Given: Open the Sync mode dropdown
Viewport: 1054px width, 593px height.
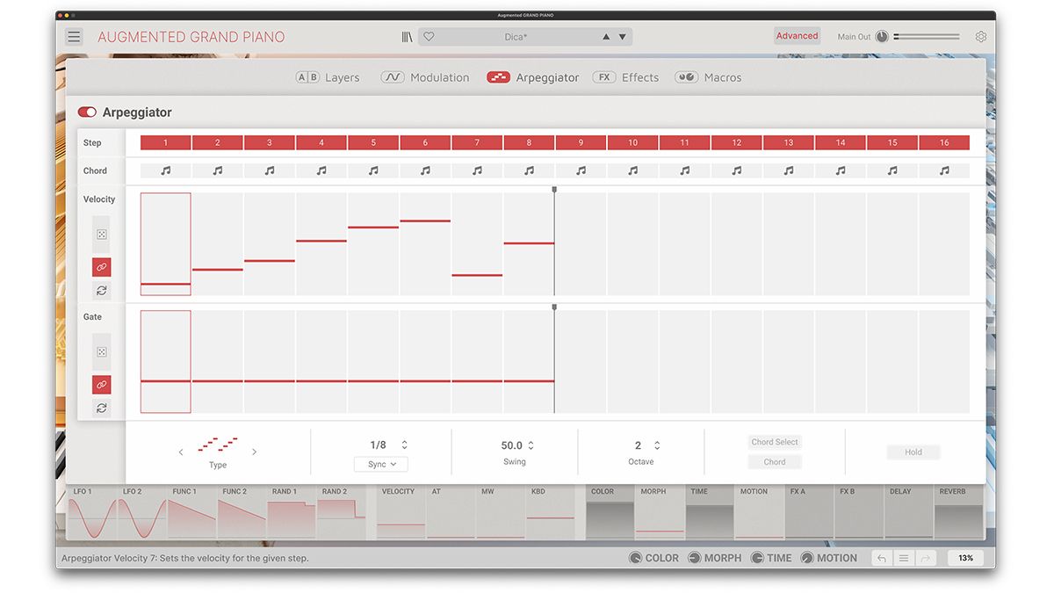Looking at the screenshot, I should pyautogui.click(x=381, y=464).
